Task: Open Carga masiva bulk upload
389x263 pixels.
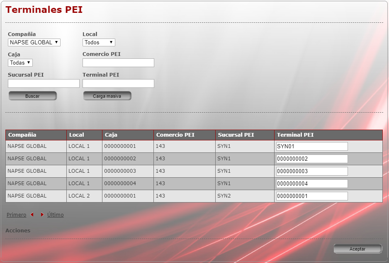Action: tap(107, 96)
